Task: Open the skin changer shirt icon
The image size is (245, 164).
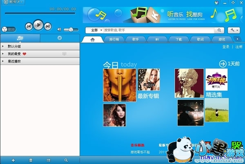Action: pos(216,3)
